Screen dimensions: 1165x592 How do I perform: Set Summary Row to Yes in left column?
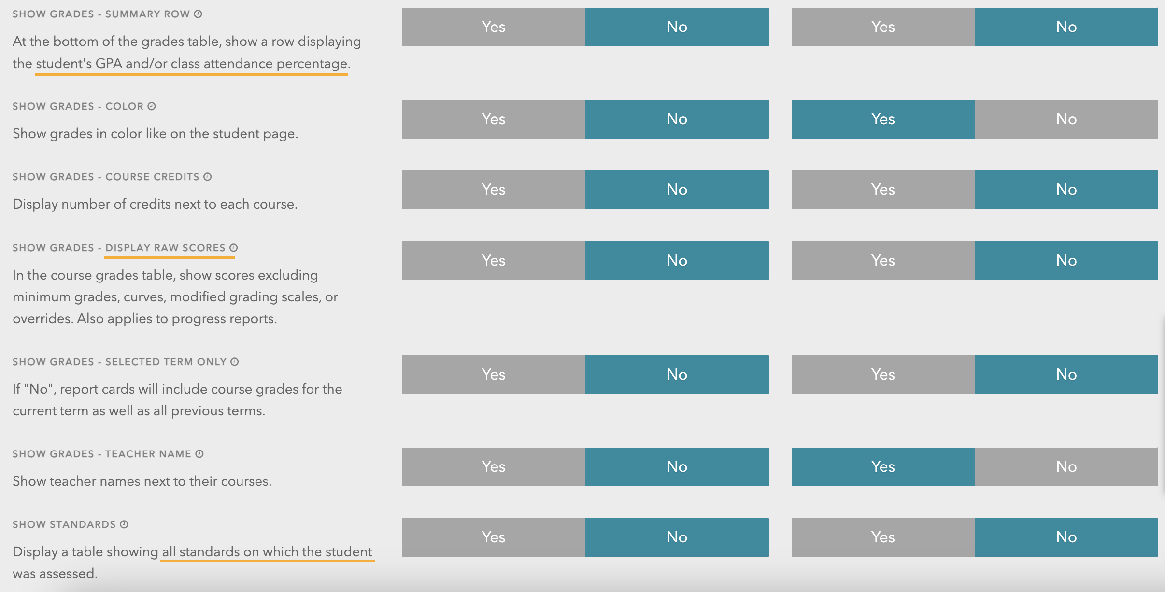point(493,27)
